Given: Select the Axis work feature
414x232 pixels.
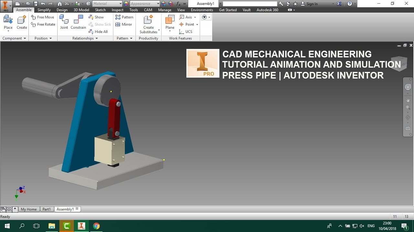Looking at the screenshot, I should click(186, 17).
